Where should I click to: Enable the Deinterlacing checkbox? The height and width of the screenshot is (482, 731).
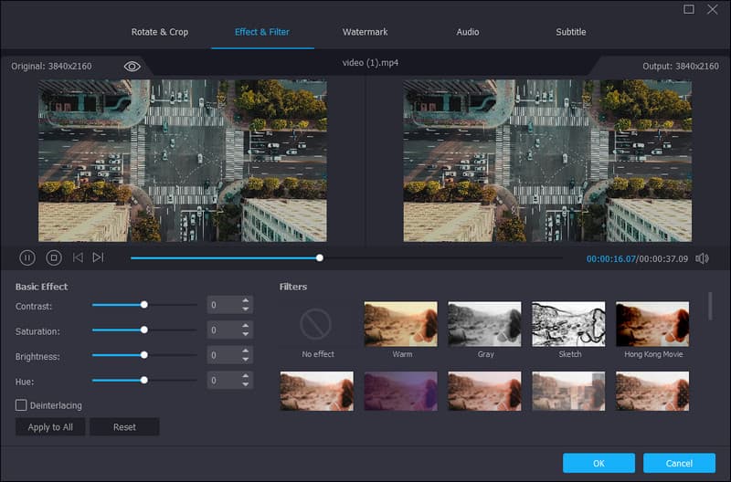[x=21, y=404]
